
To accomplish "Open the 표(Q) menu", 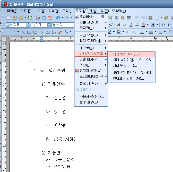I will click(x=93, y=11).
